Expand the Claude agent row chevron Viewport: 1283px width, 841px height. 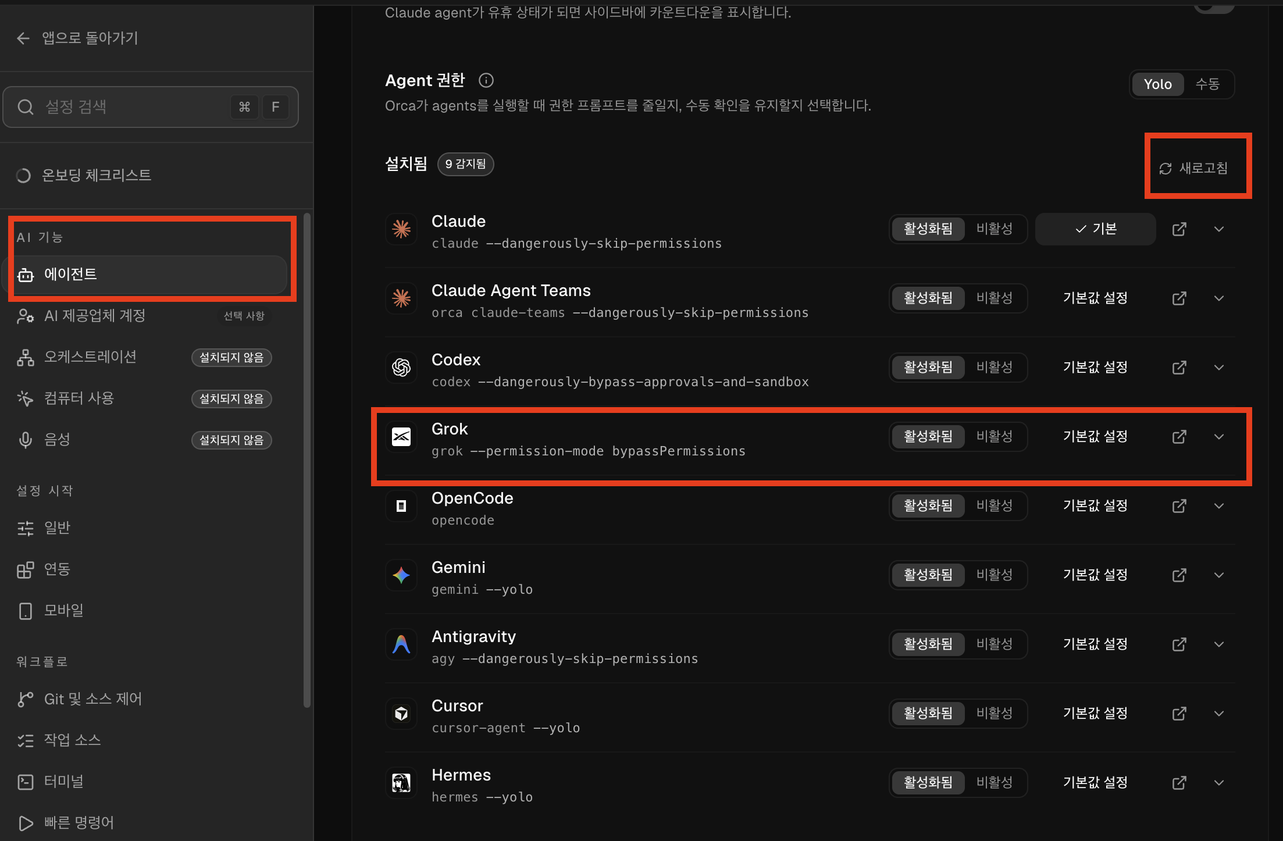(1219, 229)
